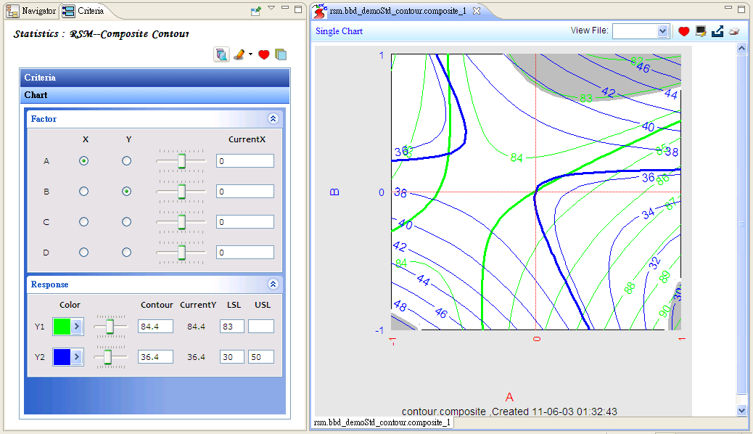Open the View File combo box dropdown
The height and width of the screenshot is (434, 753).
coord(663,31)
